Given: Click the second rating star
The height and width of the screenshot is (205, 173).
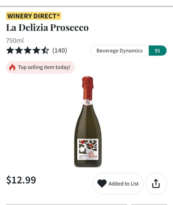Looking at the screenshot, I should (x=19, y=50).
